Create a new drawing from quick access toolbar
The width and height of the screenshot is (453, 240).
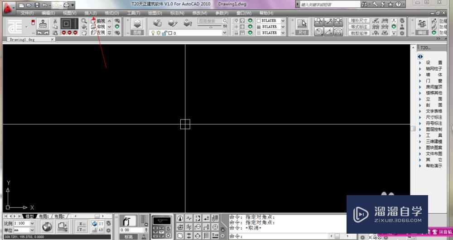tap(21, 5)
